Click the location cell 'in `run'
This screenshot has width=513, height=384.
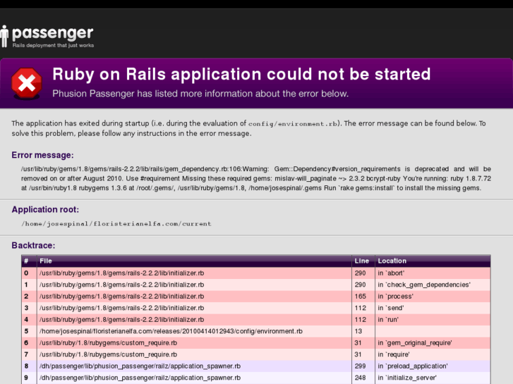coord(388,320)
